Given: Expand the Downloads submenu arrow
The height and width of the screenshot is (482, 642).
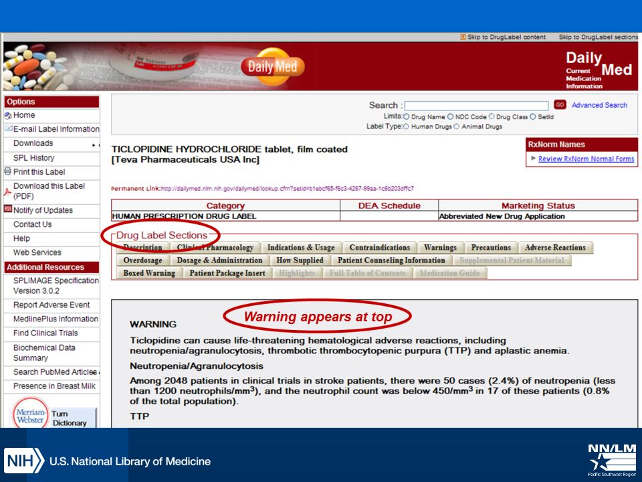Looking at the screenshot, I should [94, 145].
